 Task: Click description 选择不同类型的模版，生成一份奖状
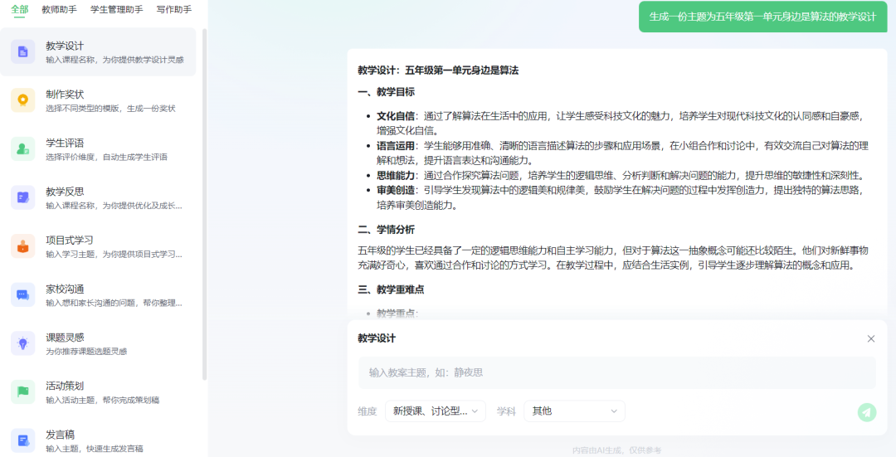coord(110,109)
